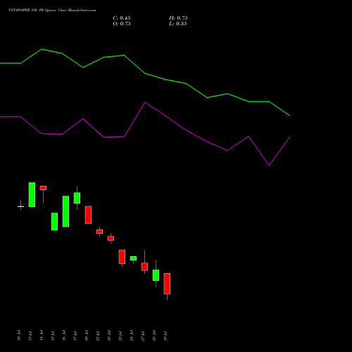This screenshot has width=352, height=352.
Task: Click the green candlestick above 28 Jul
Action: (x=156, y=275)
